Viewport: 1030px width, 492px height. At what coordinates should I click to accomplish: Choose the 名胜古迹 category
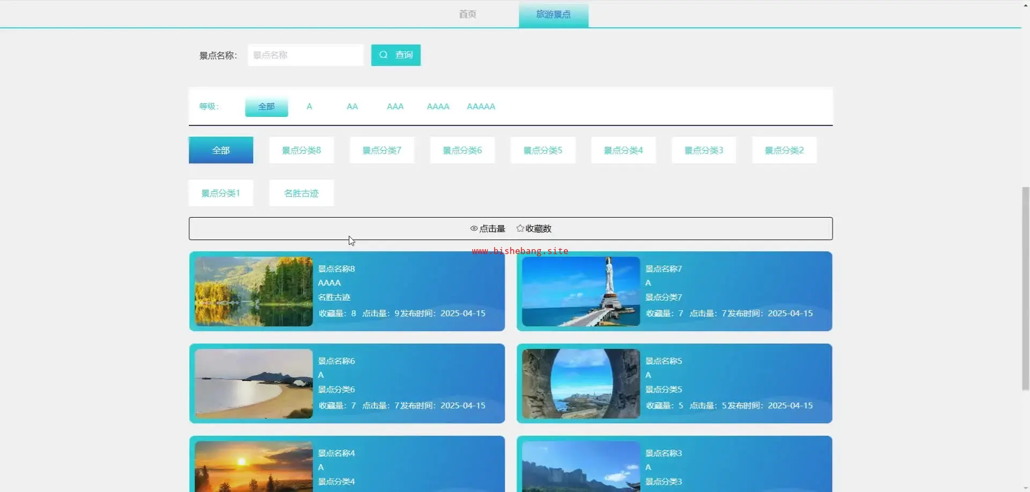301,193
